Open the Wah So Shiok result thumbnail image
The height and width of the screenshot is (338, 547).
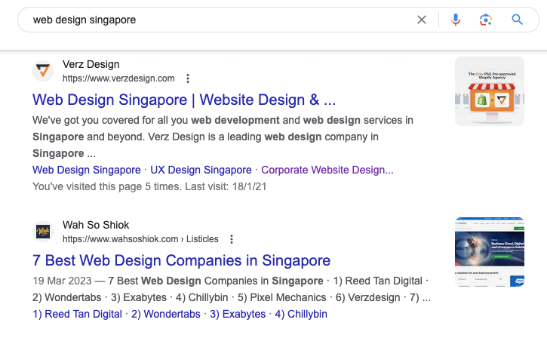tap(490, 252)
